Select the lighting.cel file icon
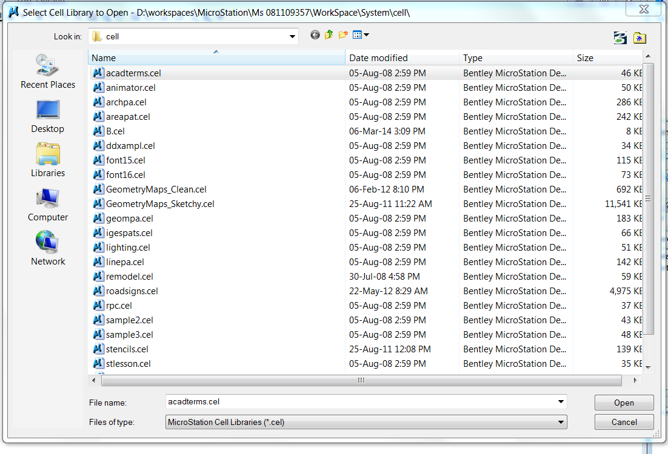This screenshot has height=454, width=668. [x=98, y=247]
